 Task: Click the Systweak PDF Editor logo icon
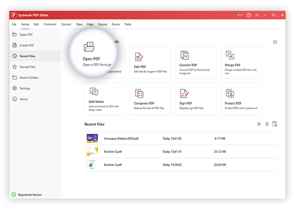13,15
